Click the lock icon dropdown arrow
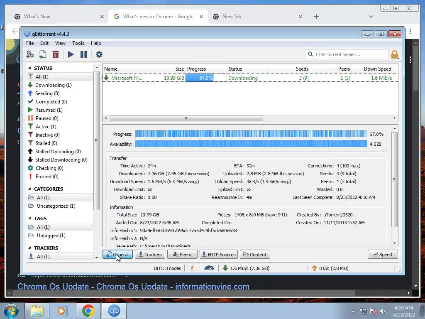Screen dimensions: 425x319 point(399,58)
